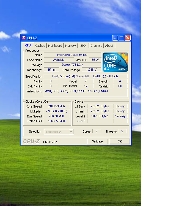Screen dimensions: 176x206
Task: Expand the Processor #1 selection dropdown arrow
Action: pos(71,132)
